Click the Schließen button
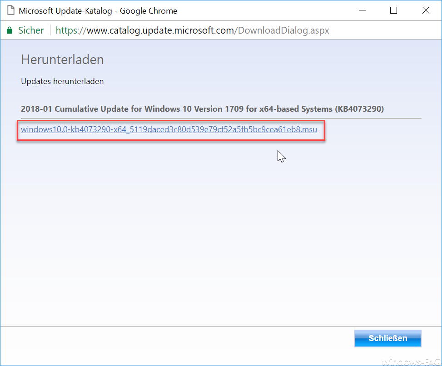Image resolution: width=442 pixels, height=366 pixels. (387, 338)
